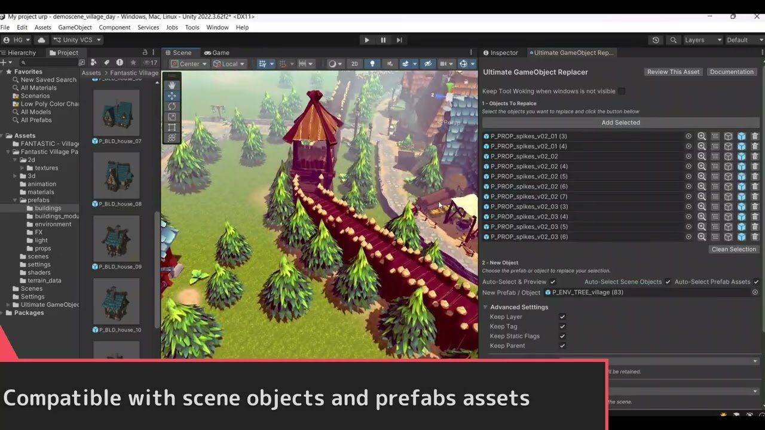This screenshot has width=765, height=430.
Task: Click blue cube icon for P_PROP_spikes_v02_02 (4)
Action: click(742, 167)
